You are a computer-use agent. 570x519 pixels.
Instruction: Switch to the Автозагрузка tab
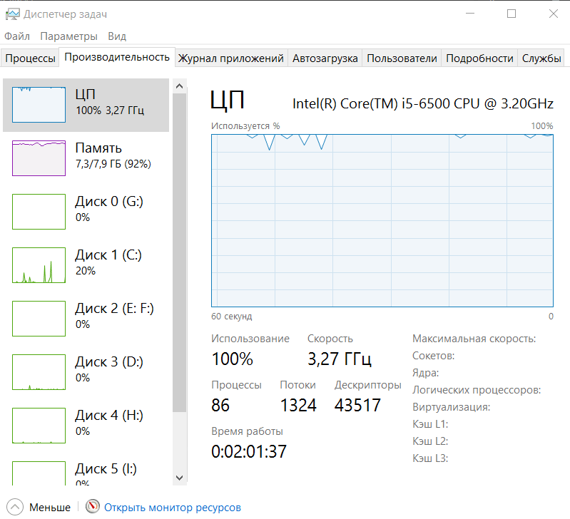[325, 58]
